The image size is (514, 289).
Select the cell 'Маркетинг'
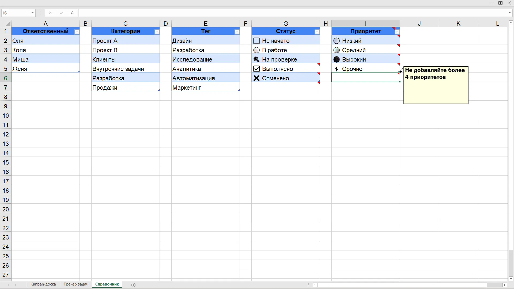coord(205,88)
